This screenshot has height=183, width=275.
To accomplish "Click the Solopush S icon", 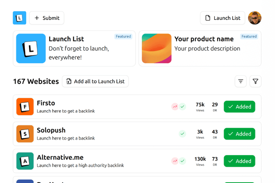I will click(25, 134).
